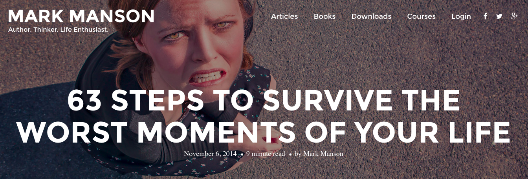Open the Books navigation item

pyautogui.click(x=324, y=16)
